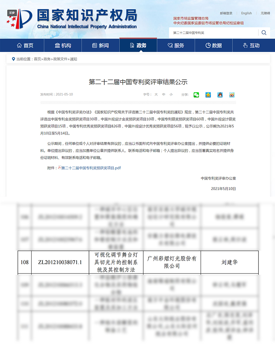Click the location pin icon in breadcrumb

13,59
